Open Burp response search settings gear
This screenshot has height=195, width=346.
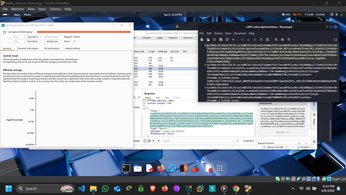(x=149, y=141)
